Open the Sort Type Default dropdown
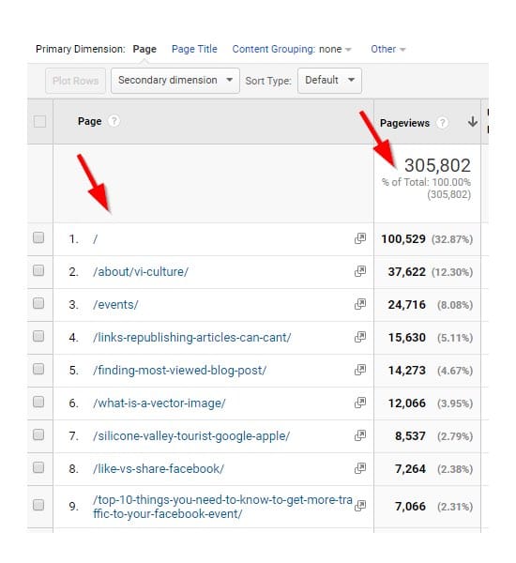Viewport: 516px width, 563px height. coord(329,81)
